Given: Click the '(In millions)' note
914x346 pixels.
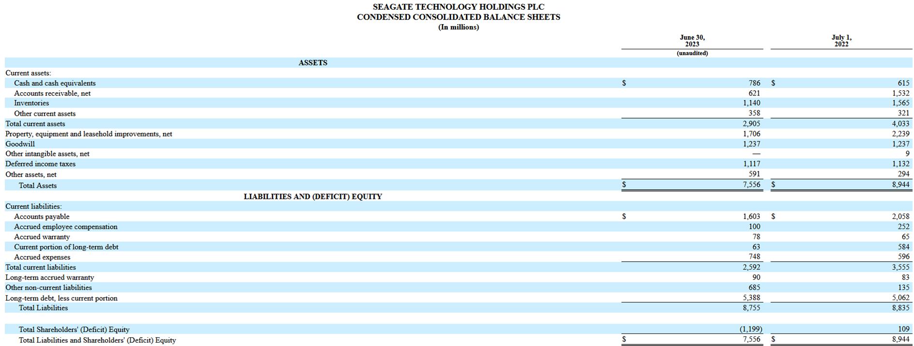Looking at the screenshot, I should pyautogui.click(x=458, y=27).
